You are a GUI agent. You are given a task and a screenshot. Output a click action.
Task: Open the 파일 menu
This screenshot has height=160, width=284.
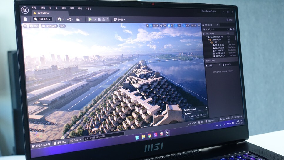click(x=34, y=8)
